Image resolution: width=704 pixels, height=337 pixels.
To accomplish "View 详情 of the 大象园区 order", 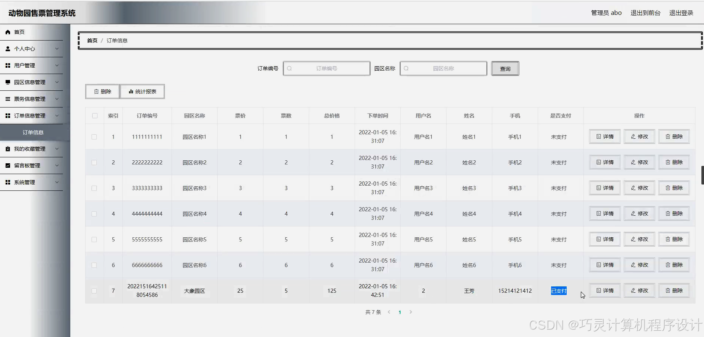I will 605,291.
